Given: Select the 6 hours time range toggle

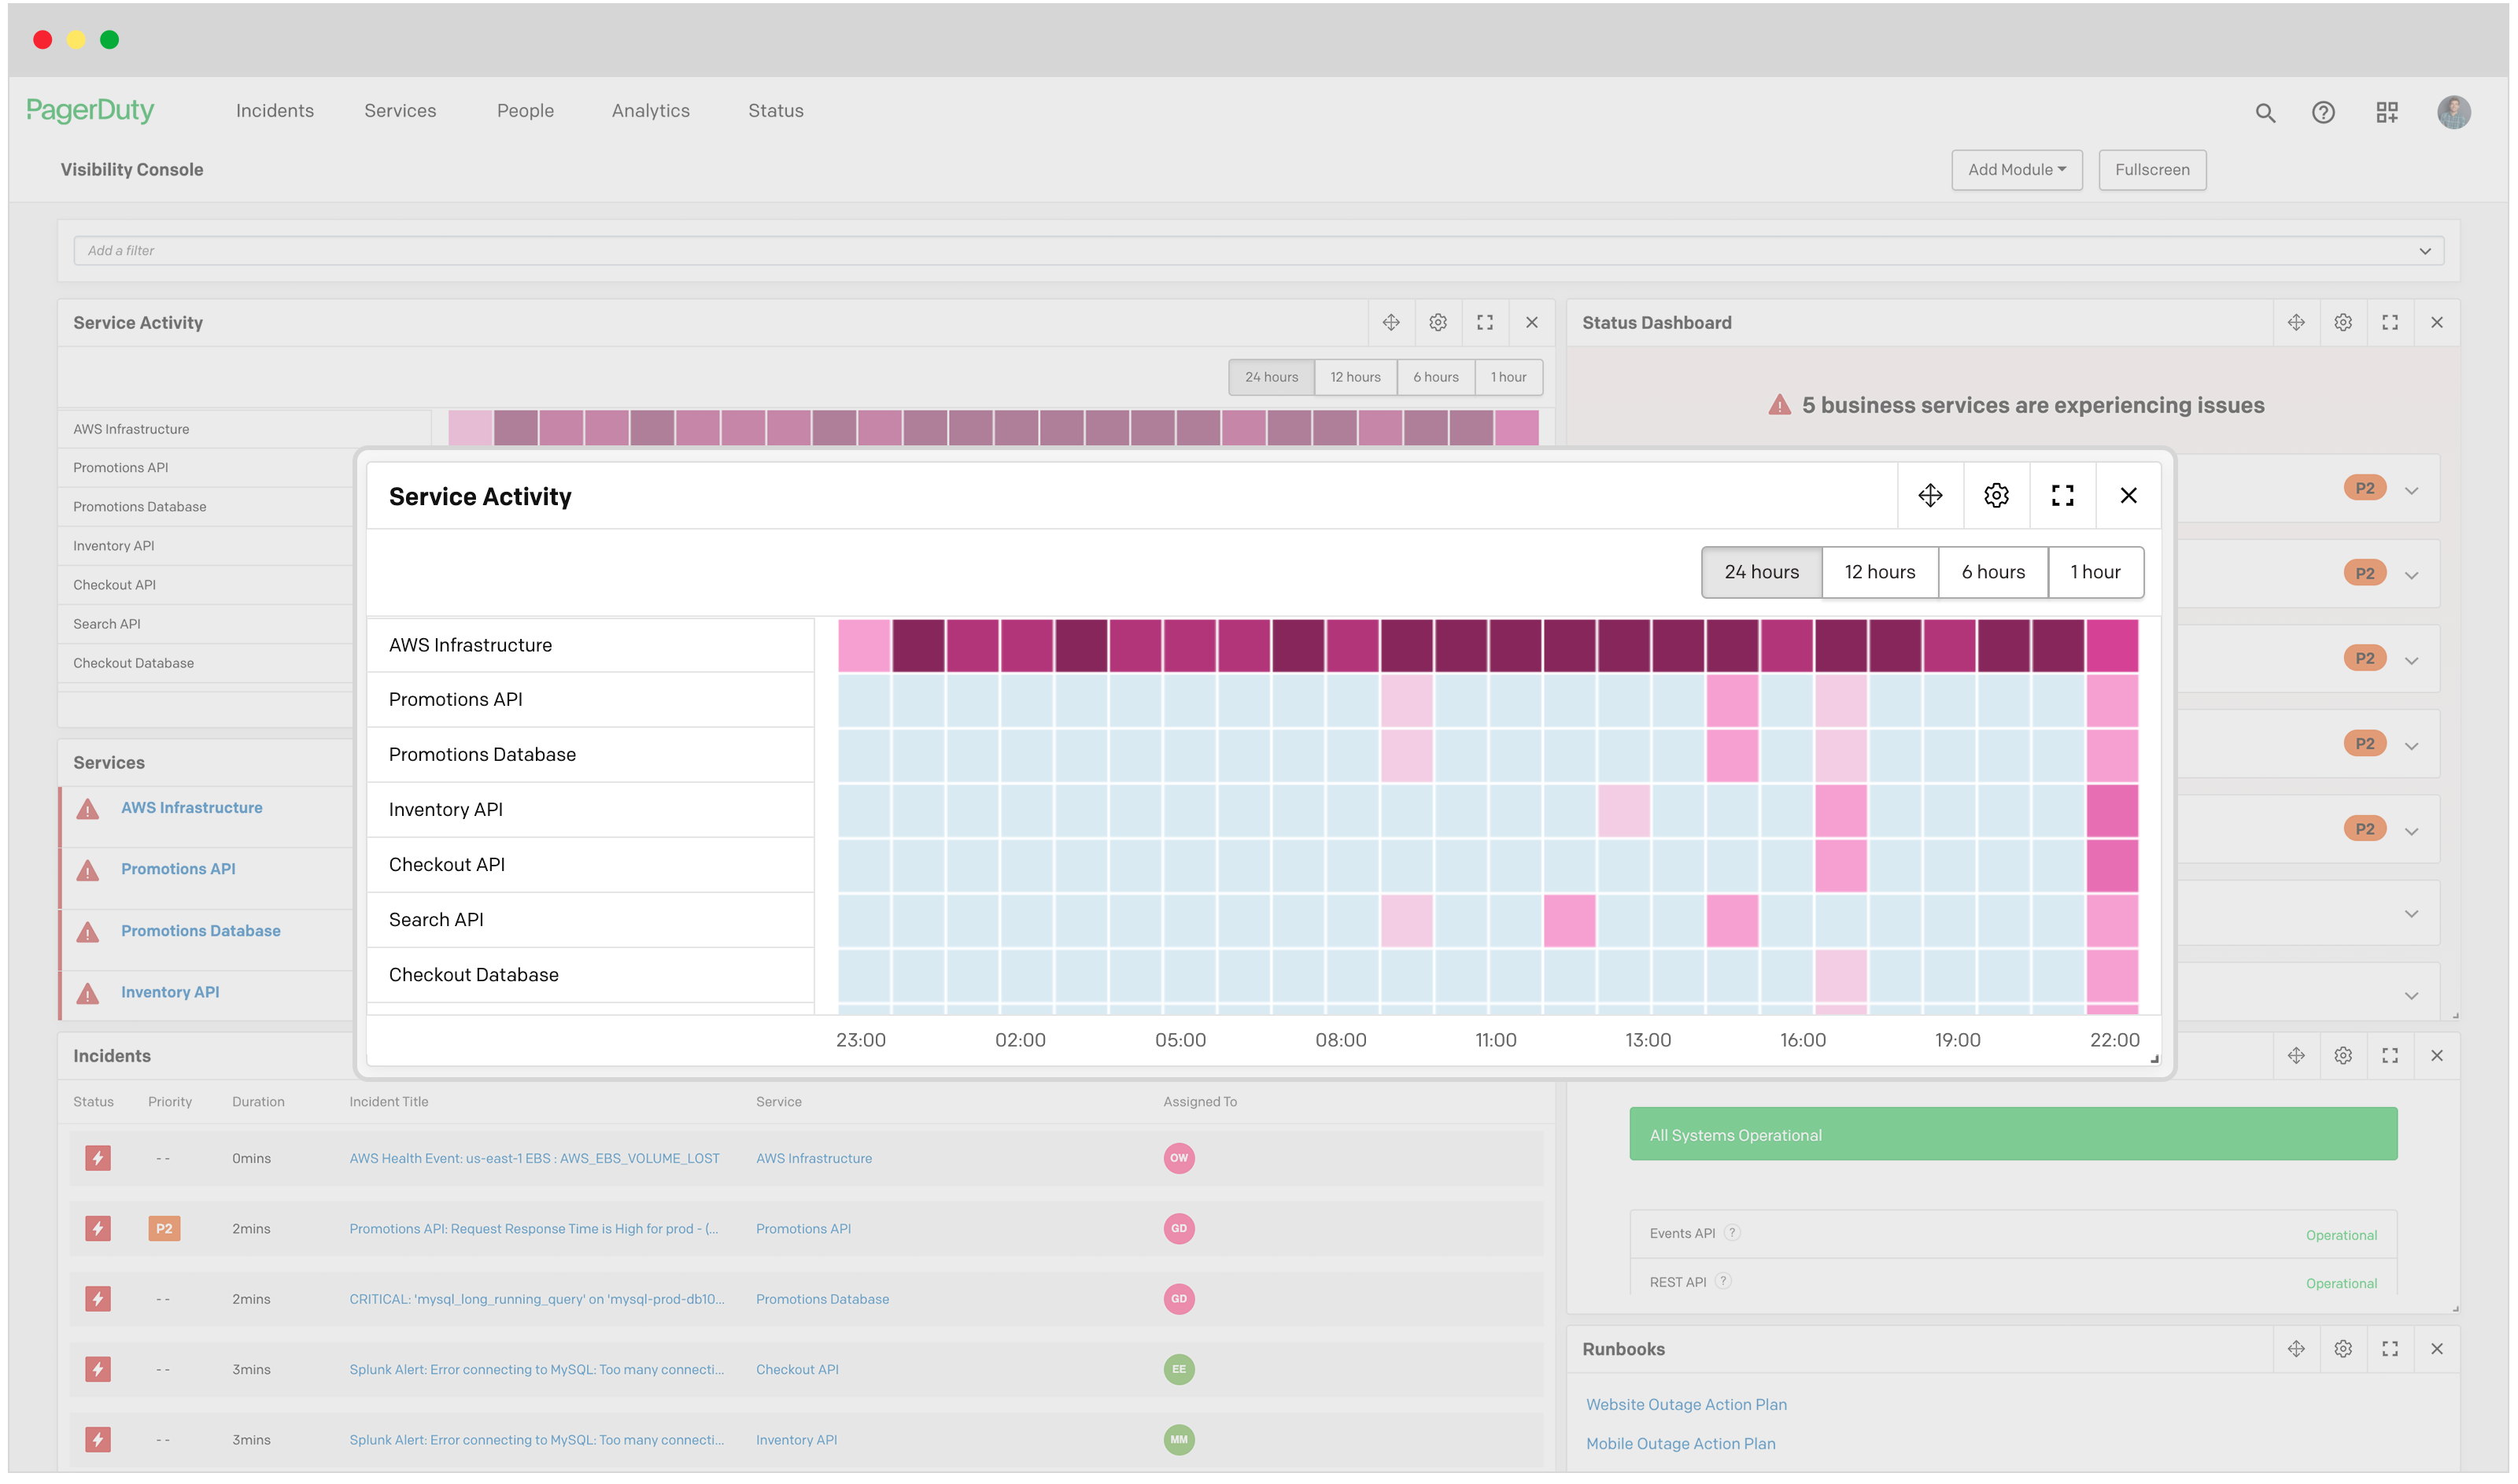Looking at the screenshot, I should [x=1992, y=570].
